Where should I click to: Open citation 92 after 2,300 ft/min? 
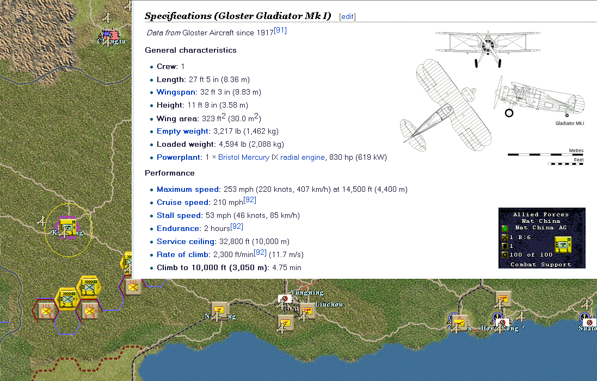[x=261, y=252]
